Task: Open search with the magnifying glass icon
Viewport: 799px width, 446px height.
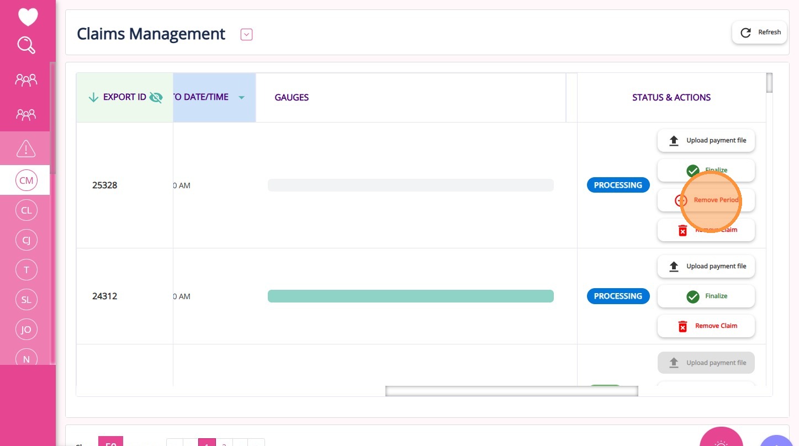Action: point(27,45)
